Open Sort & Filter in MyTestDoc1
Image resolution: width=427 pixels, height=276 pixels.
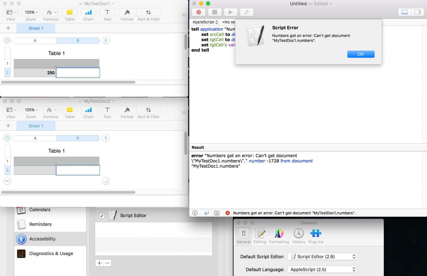pyautogui.click(x=149, y=12)
